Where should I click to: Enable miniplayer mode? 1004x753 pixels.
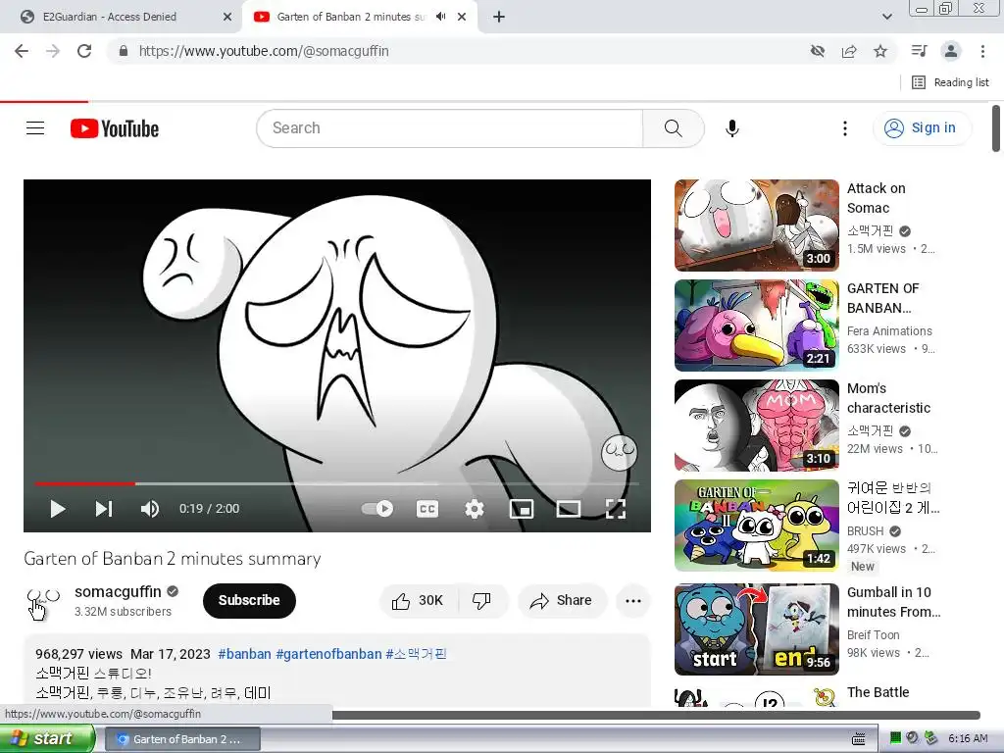pyautogui.click(x=522, y=509)
